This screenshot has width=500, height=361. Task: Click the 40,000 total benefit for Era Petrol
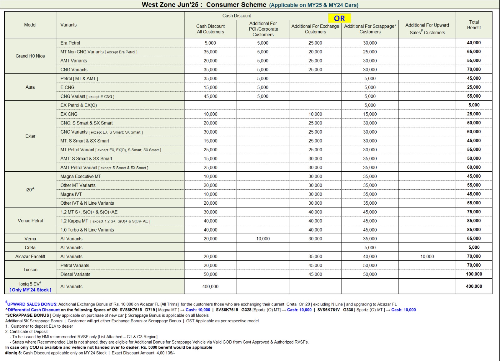[x=474, y=43]
